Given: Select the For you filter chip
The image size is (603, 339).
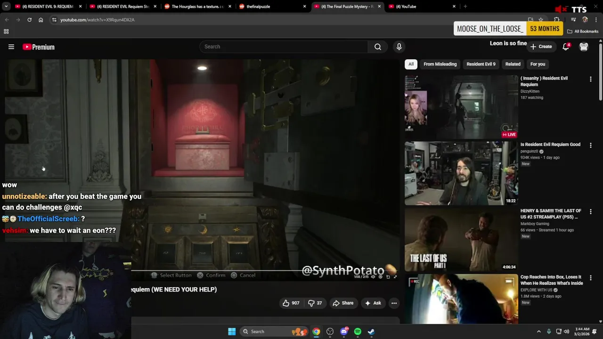Looking at the screenshot, I should point(538,64).
